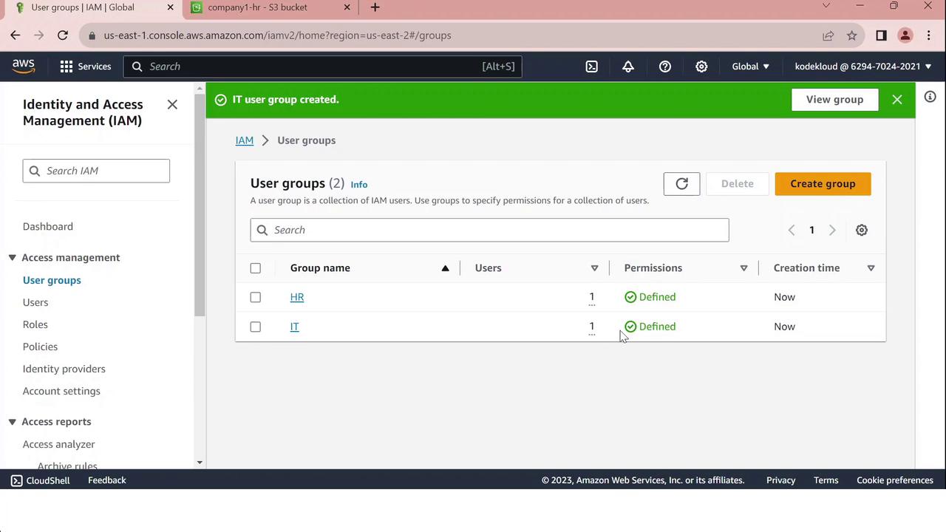Open the notifications bell
946x532 pixels.
[628, 66]
